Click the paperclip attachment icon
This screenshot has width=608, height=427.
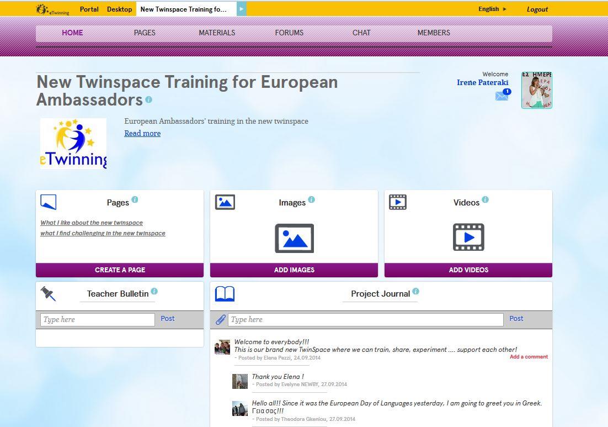click(x=221, y=319)
